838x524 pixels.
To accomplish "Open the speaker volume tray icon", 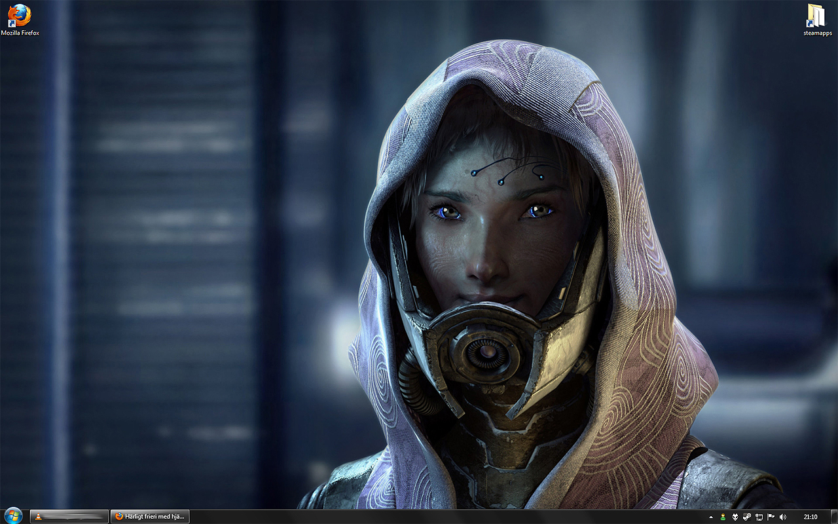I will coord(783,517).
